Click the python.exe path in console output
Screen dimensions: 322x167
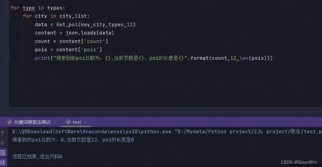click(92, 132)
